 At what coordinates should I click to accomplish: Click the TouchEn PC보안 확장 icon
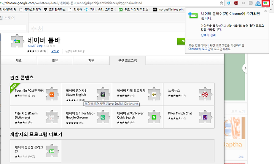coord(52,94)
